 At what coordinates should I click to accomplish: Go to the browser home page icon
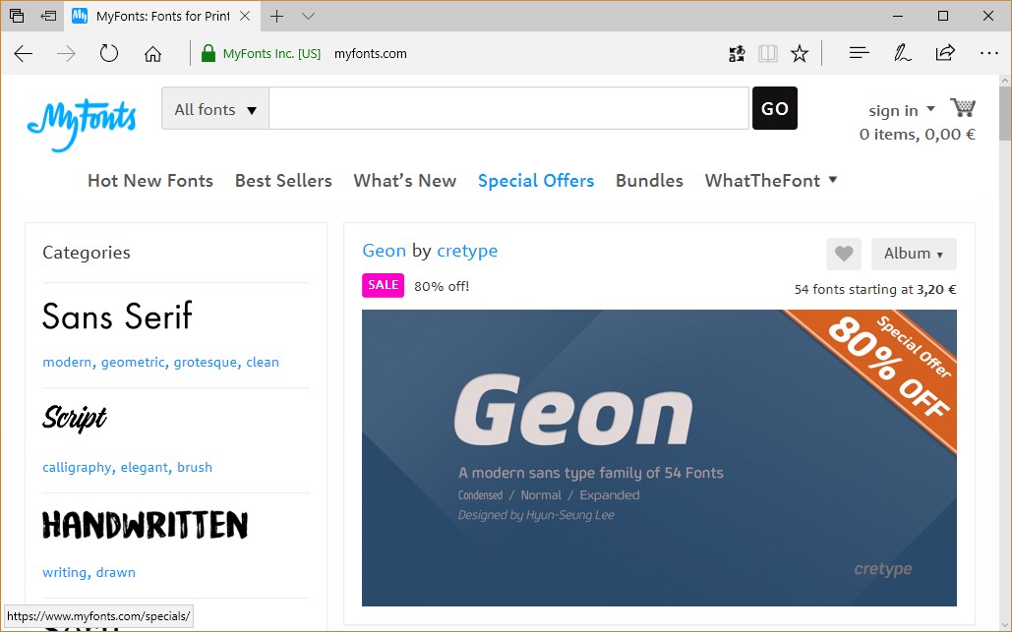[x=152, y=54]
